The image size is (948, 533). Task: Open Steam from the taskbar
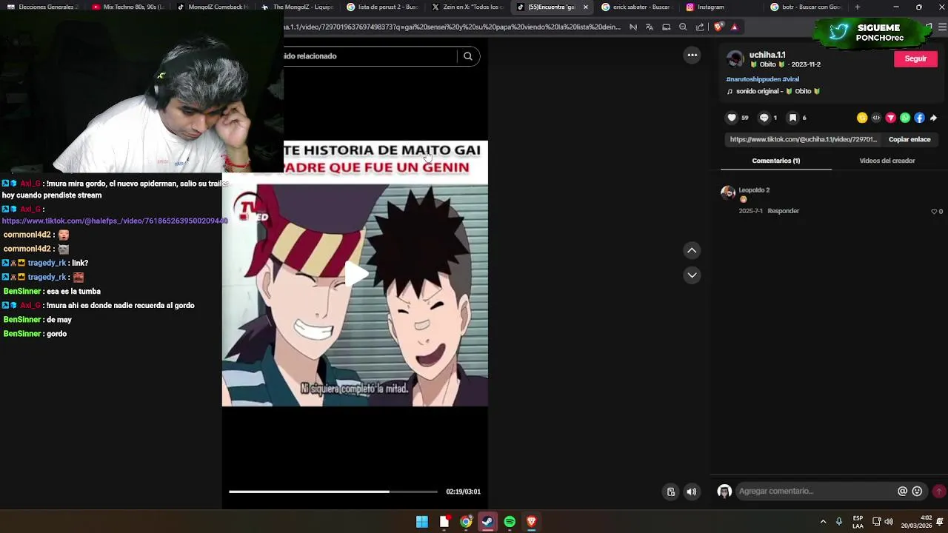point(487,522)
